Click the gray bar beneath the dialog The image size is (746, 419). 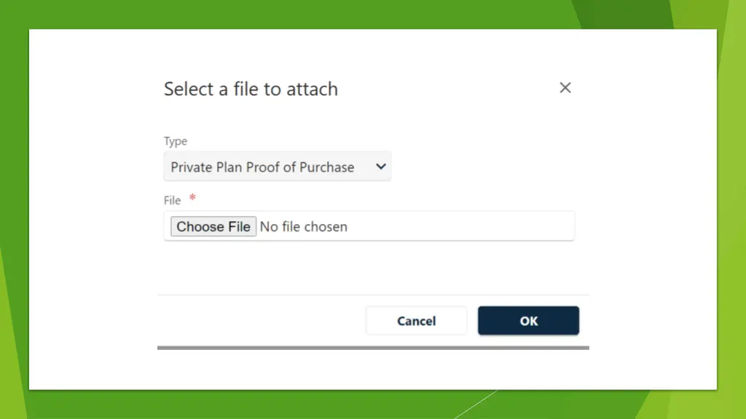coord(373,348)
